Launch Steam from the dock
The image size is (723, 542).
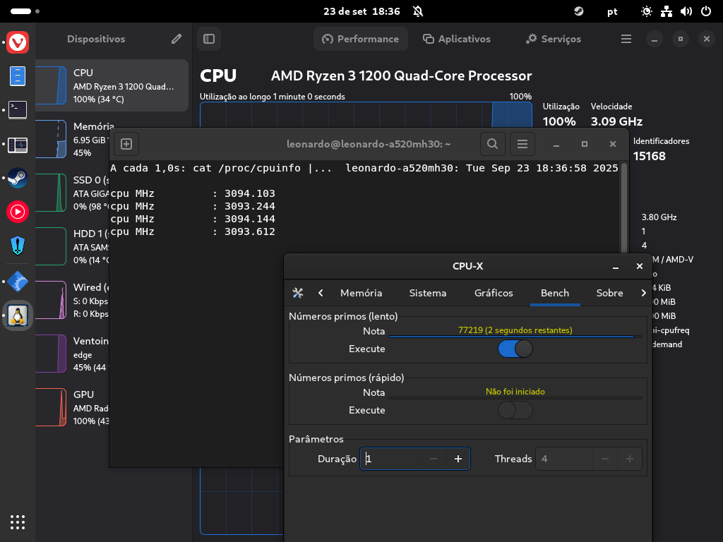pyautogui.click(x=18, y=178)
